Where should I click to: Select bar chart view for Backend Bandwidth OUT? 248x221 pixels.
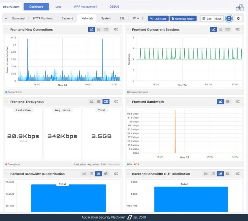(x=220, y=174)
